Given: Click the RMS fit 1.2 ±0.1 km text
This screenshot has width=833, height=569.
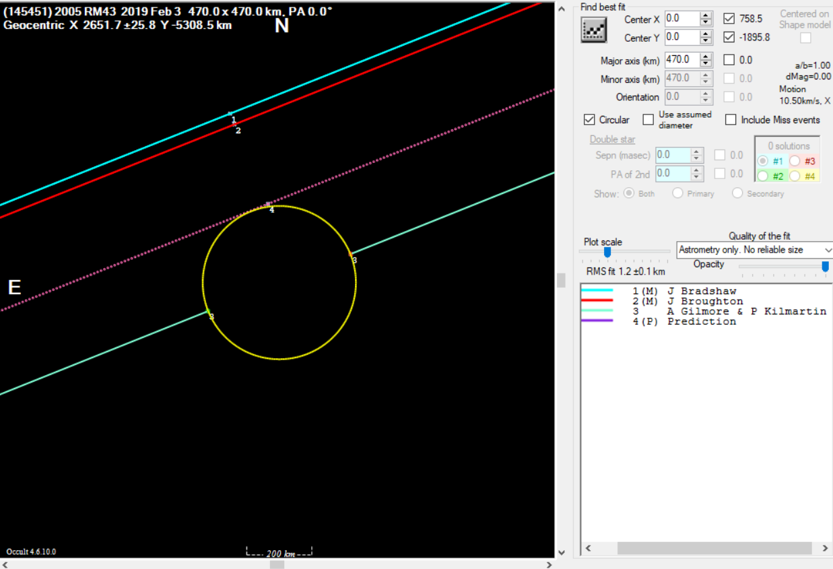Looking at the screenshot, I should point(626,271).
